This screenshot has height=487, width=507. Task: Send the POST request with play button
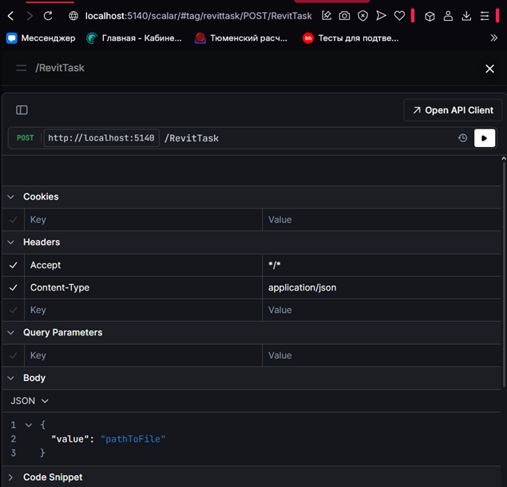pyautogui.click(x=485, y=138)
